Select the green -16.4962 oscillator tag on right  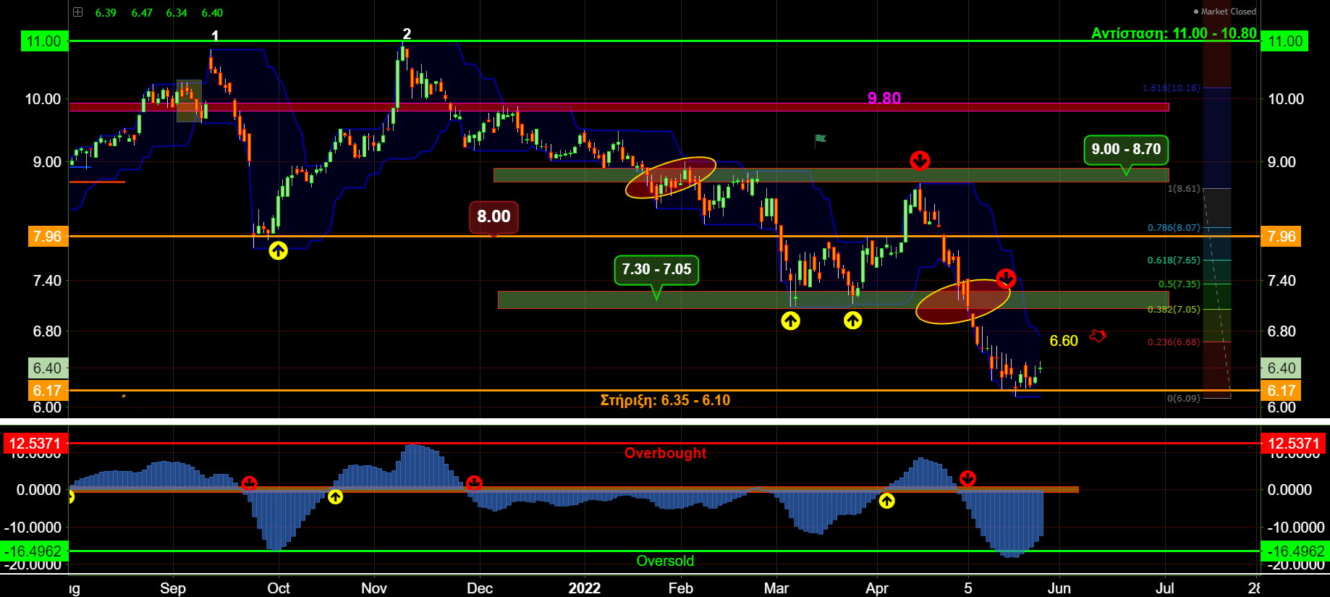click(x=1294, y=551)
